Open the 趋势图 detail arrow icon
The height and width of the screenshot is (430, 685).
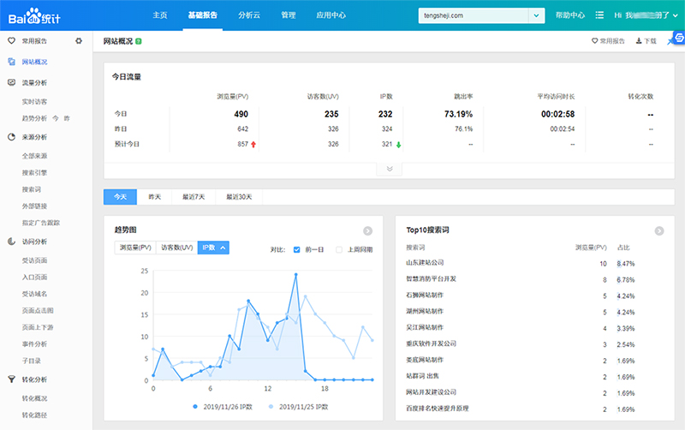click(368, 230)
